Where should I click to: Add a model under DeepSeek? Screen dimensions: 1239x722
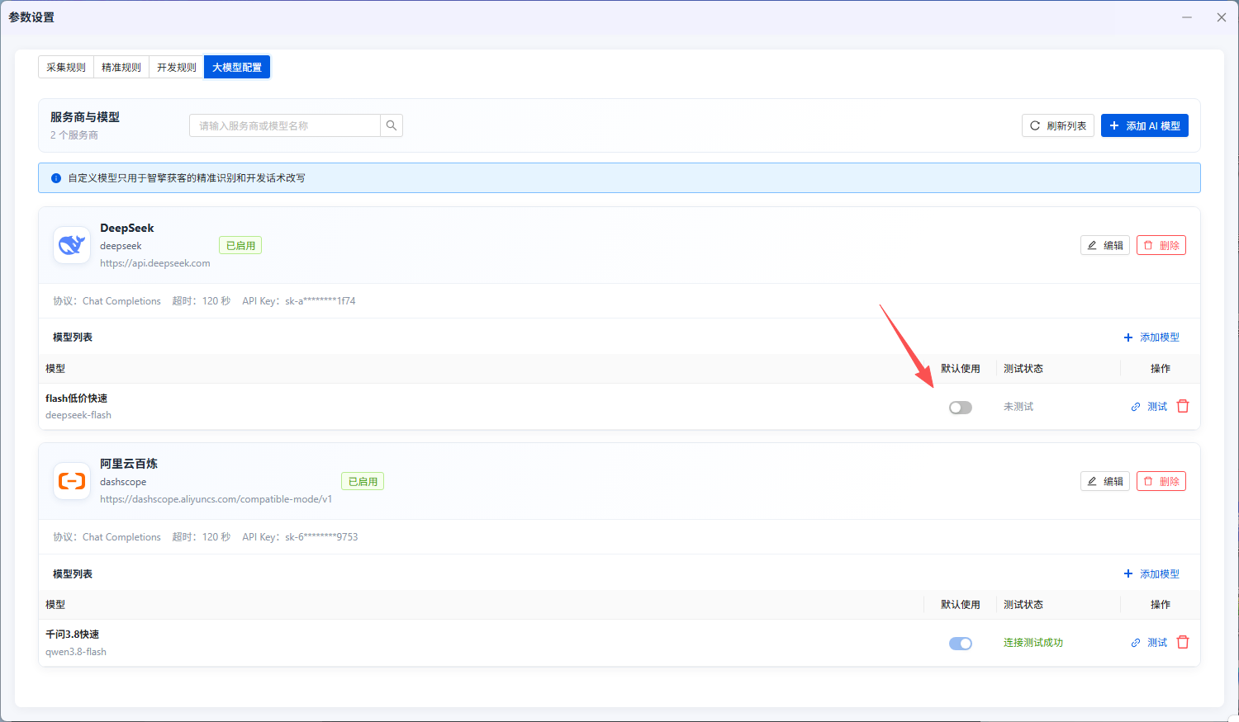pyautogui.click(x=1151, y=337)
